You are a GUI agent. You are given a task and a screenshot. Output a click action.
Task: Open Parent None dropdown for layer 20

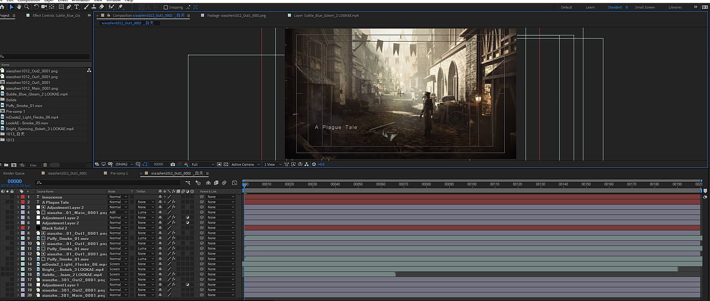point(220,295)
